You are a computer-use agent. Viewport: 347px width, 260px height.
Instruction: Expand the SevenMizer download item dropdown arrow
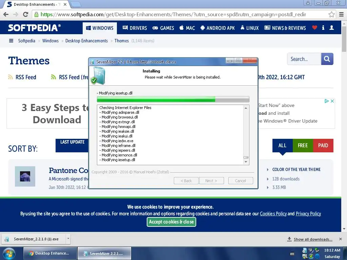point(68,239)
